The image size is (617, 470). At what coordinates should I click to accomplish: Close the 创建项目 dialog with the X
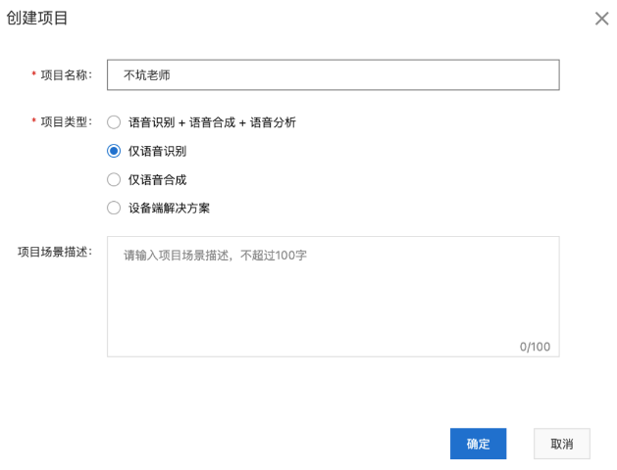(601, 19)
